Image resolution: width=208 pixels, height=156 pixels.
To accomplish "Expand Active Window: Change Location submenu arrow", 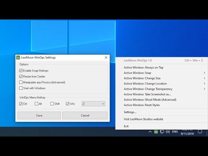I will click(x=204, y=84).
